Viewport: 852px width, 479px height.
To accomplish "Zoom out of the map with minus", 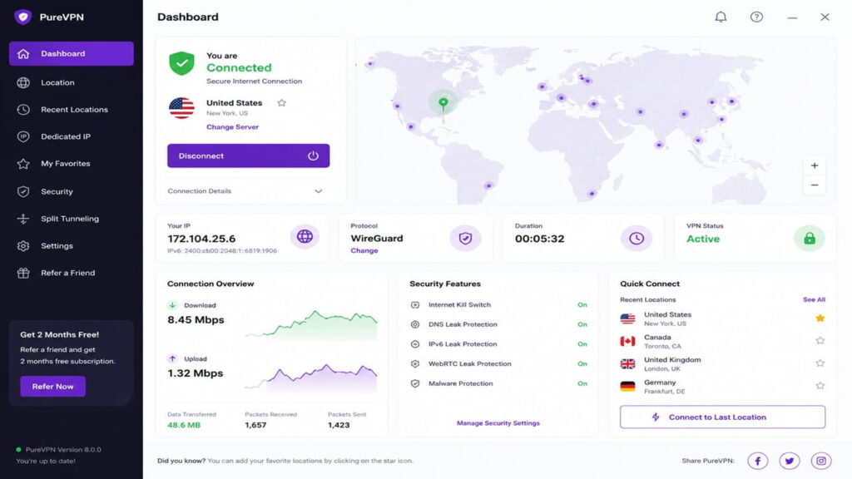I will [x=815, y=185].
